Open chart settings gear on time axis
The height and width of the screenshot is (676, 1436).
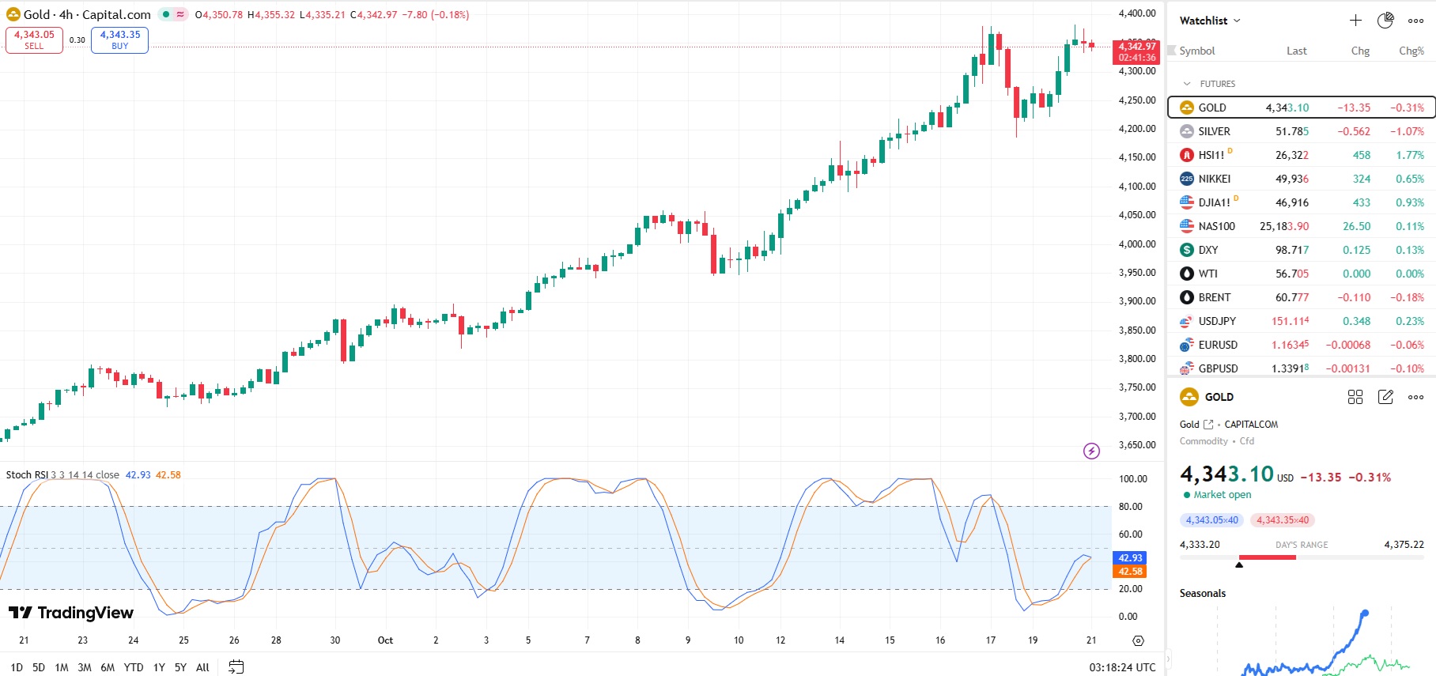[1138, 640]
